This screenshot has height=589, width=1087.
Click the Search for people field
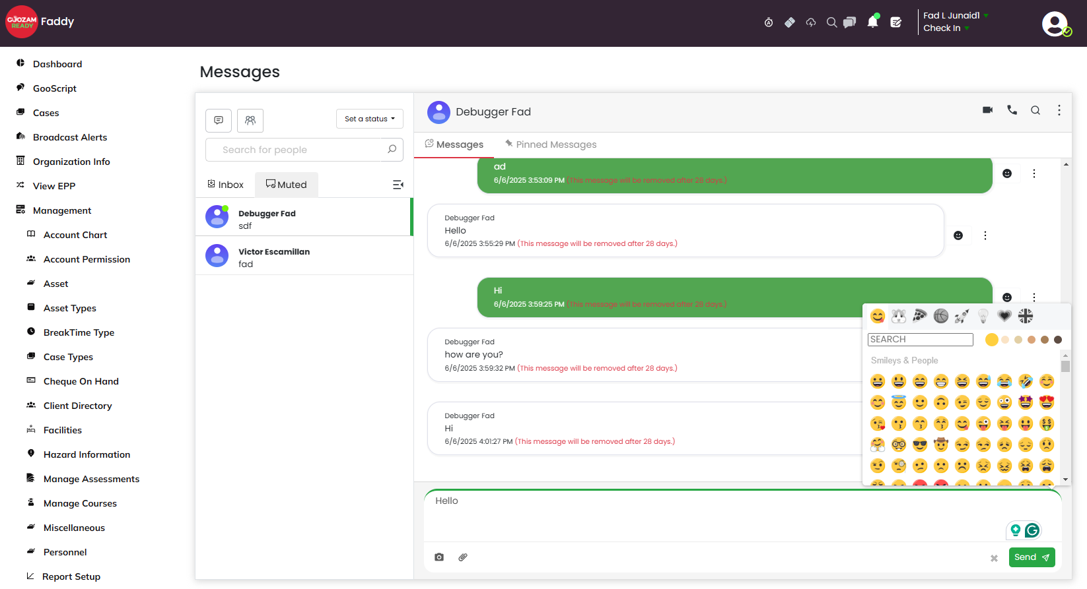coord(304,150)
